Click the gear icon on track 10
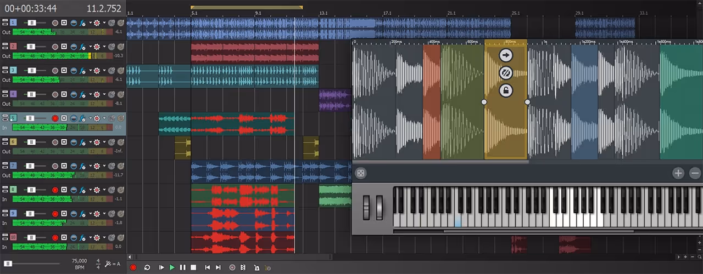 [x=97, y=237]
